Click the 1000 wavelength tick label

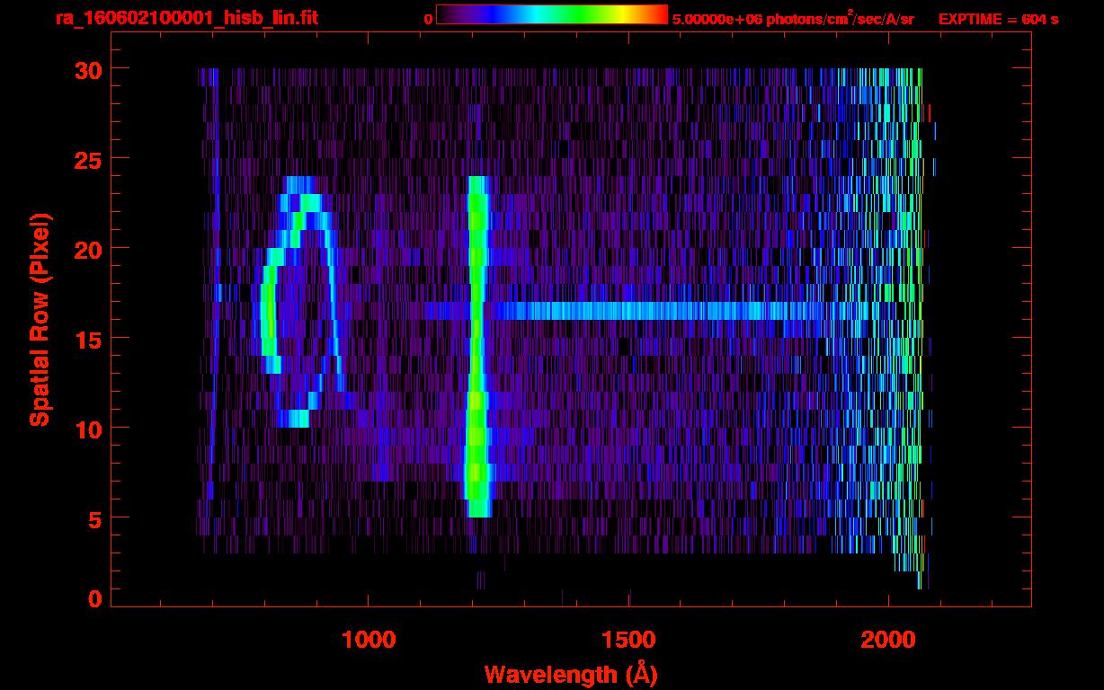click(369, 640)
